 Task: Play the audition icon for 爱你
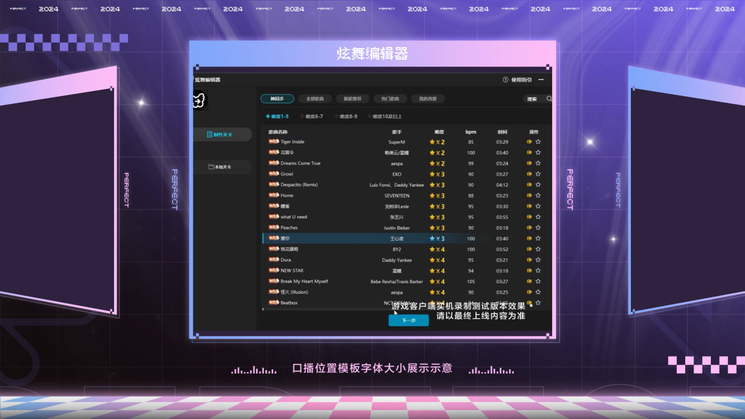pos(529,238)
